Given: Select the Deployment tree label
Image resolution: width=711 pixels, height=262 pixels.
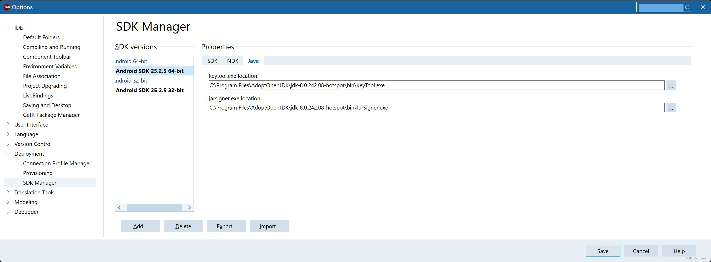Looking at the screenshot, I should (x=29, y=154).
